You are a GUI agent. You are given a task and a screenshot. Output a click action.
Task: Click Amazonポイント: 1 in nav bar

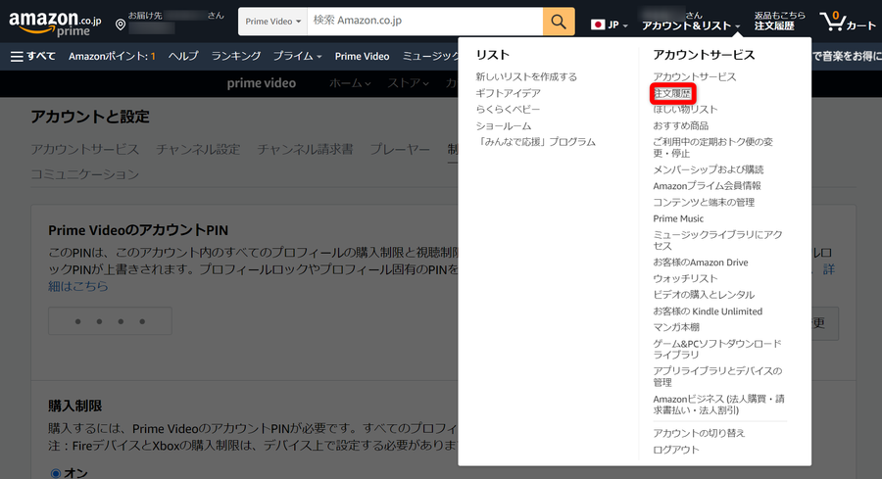point(112,56)
